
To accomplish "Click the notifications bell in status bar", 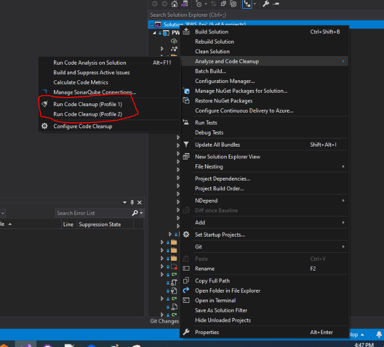I will [379, 334].
